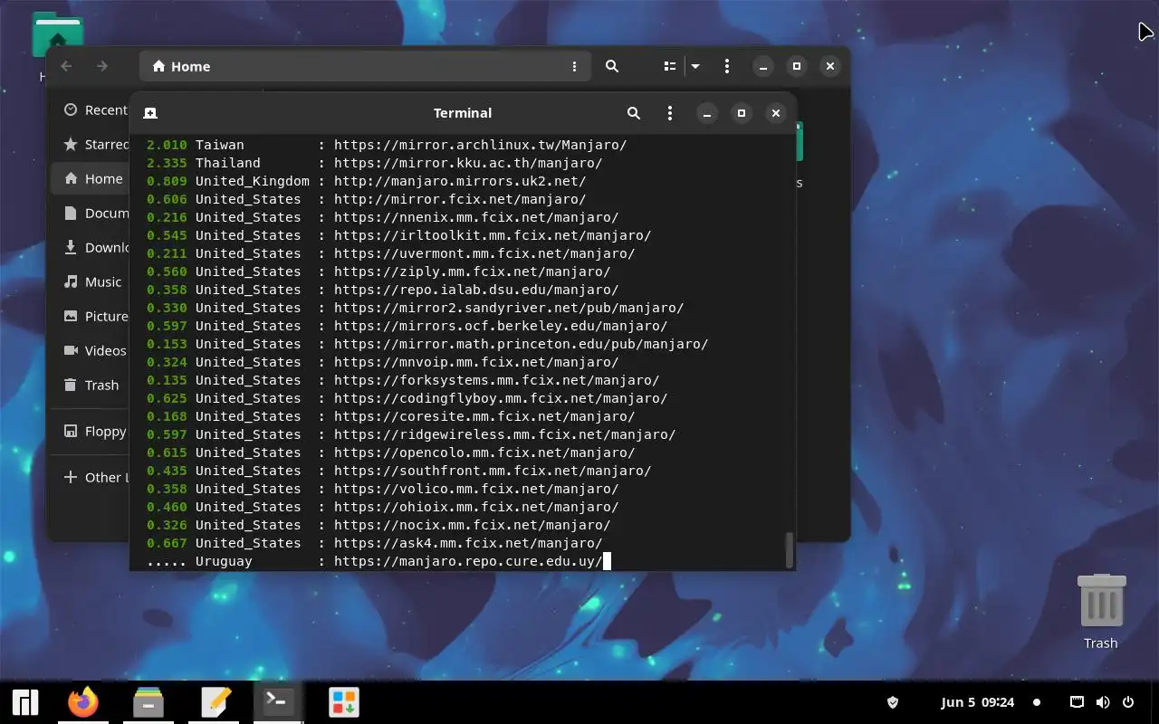Open Downloads in Files sidebar
This screenshot has height=724, width=1159.
click(91, 247)
